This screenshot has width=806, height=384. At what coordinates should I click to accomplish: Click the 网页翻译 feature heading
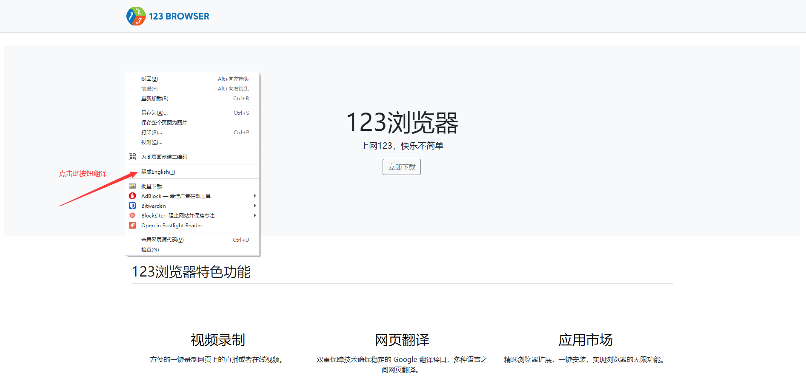click(x=402, y=340)
